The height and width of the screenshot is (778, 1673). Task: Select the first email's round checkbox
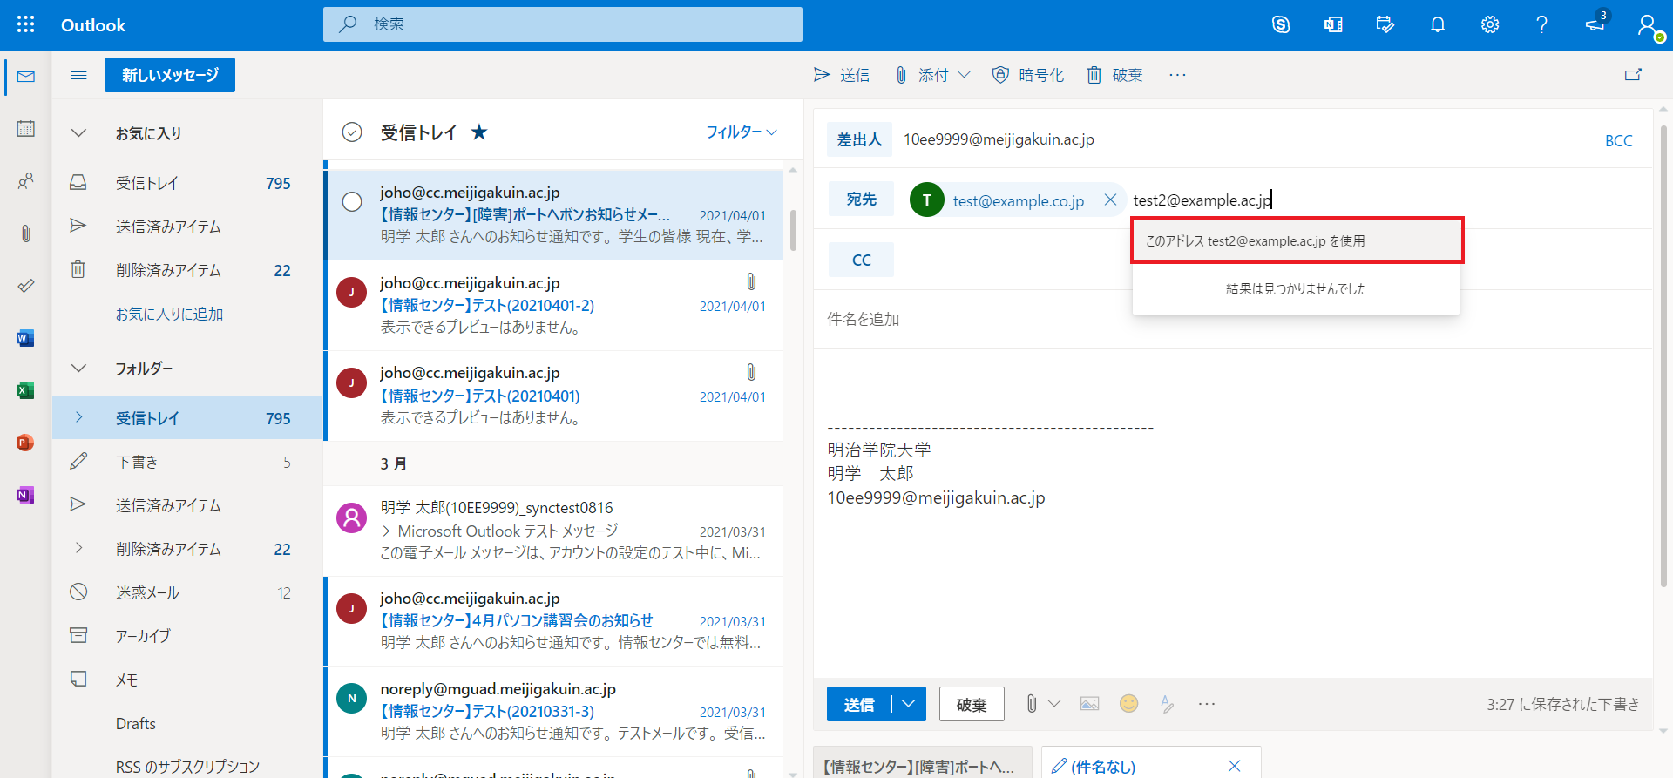(352, 202)
